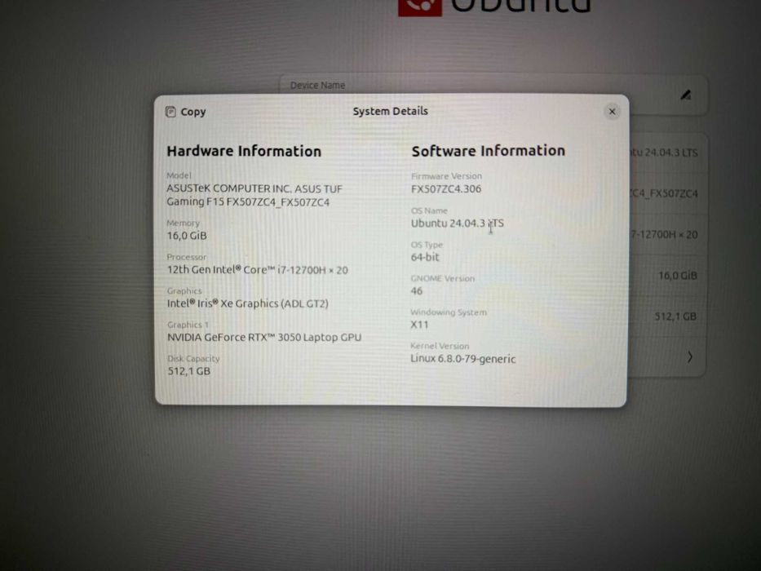The height and width of the screenshot is (571, 761).
Task: Click 'Intel Iris Xe Graphics (ADL GT2)' text
Action: point(247,303)
